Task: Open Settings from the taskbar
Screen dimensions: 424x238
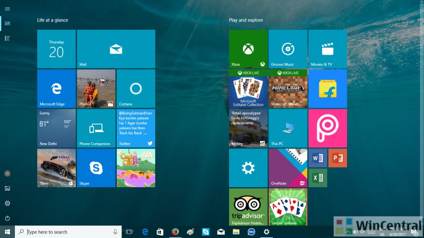Action: pos(266,232)
